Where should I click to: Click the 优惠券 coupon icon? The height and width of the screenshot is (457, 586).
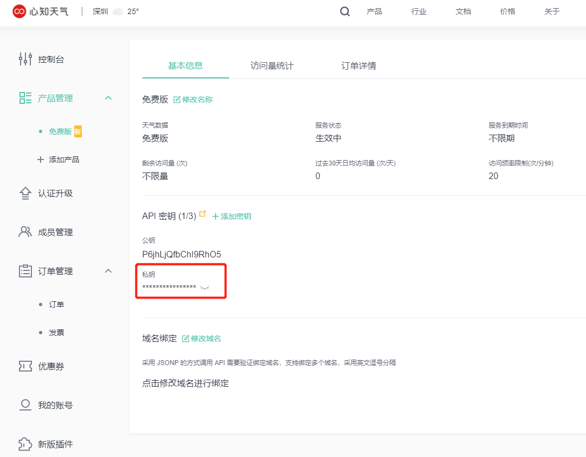[x=25, y=366]
